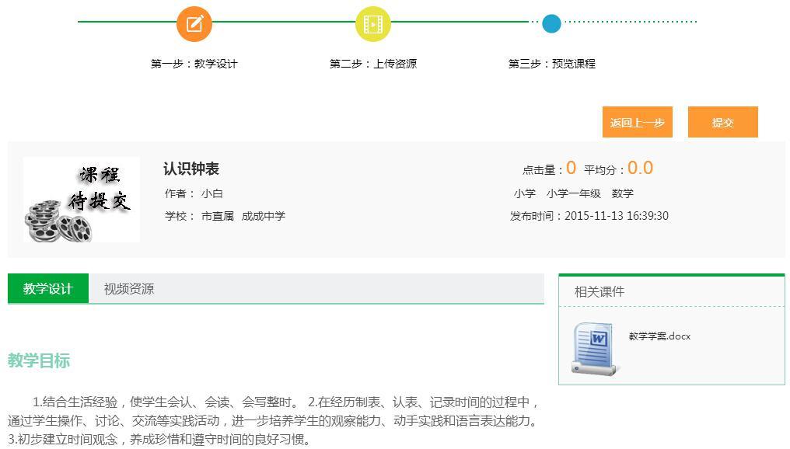Click the 数学 subject label
Viewport: 790px width, 449px height.
622,193
